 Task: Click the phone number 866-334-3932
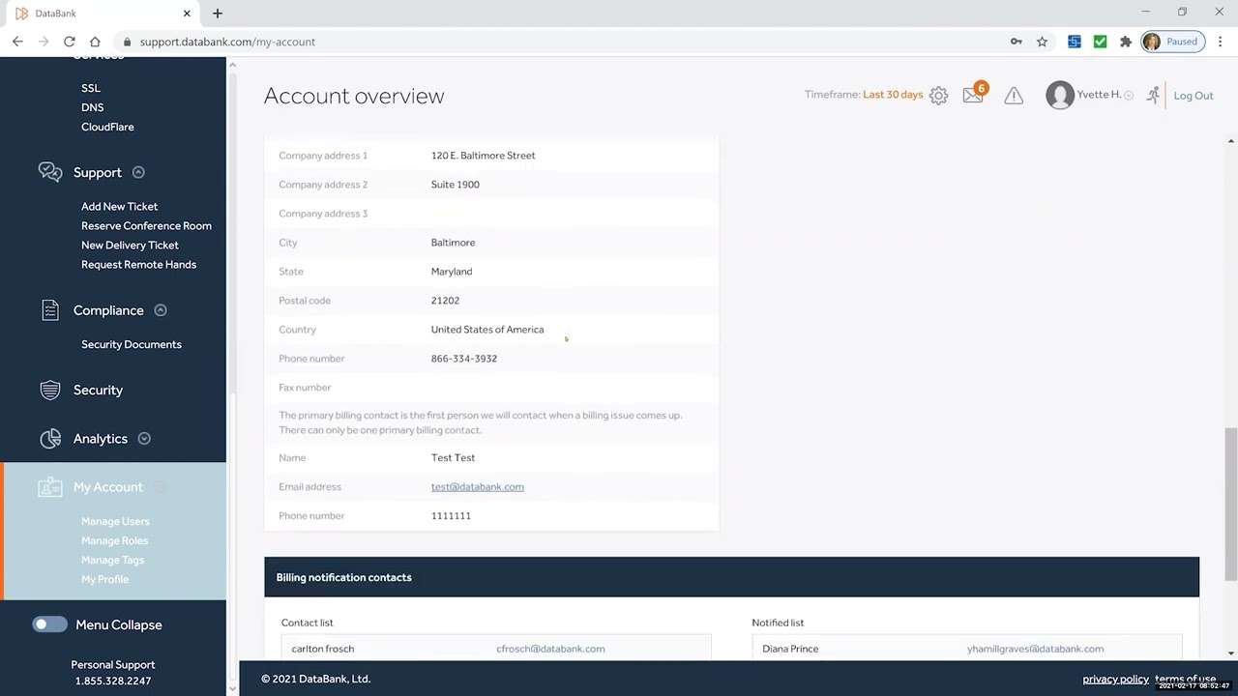(x=464, y=359)
